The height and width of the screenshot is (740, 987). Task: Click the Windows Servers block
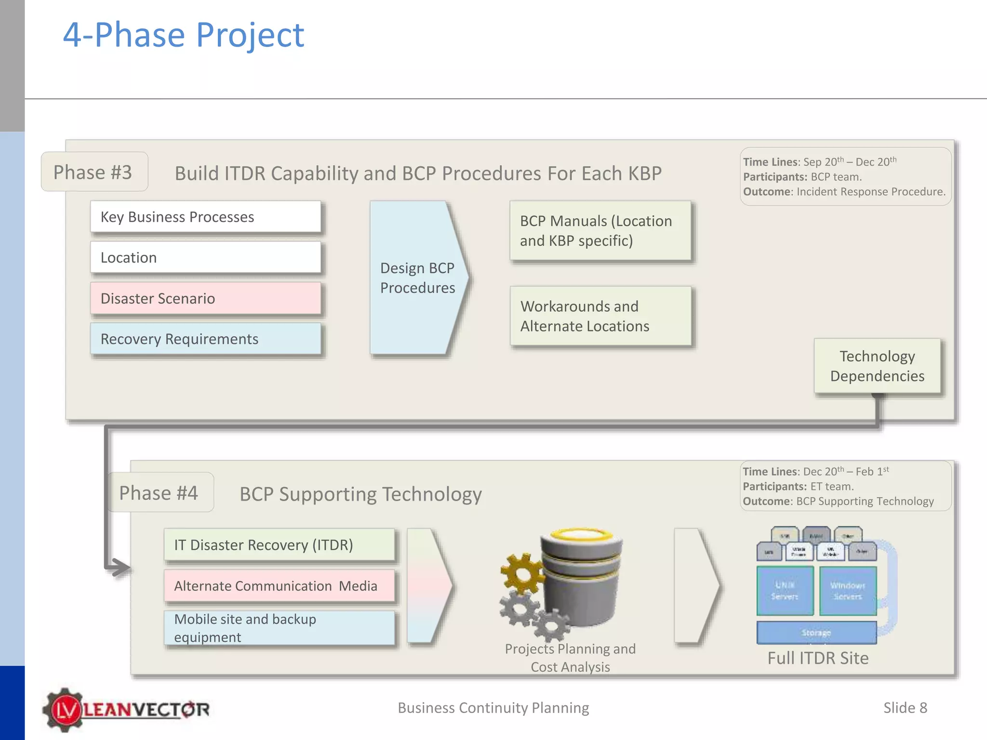[848, 591]
